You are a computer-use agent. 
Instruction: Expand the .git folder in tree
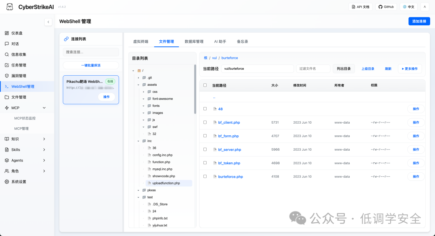[x=139, y=78]
